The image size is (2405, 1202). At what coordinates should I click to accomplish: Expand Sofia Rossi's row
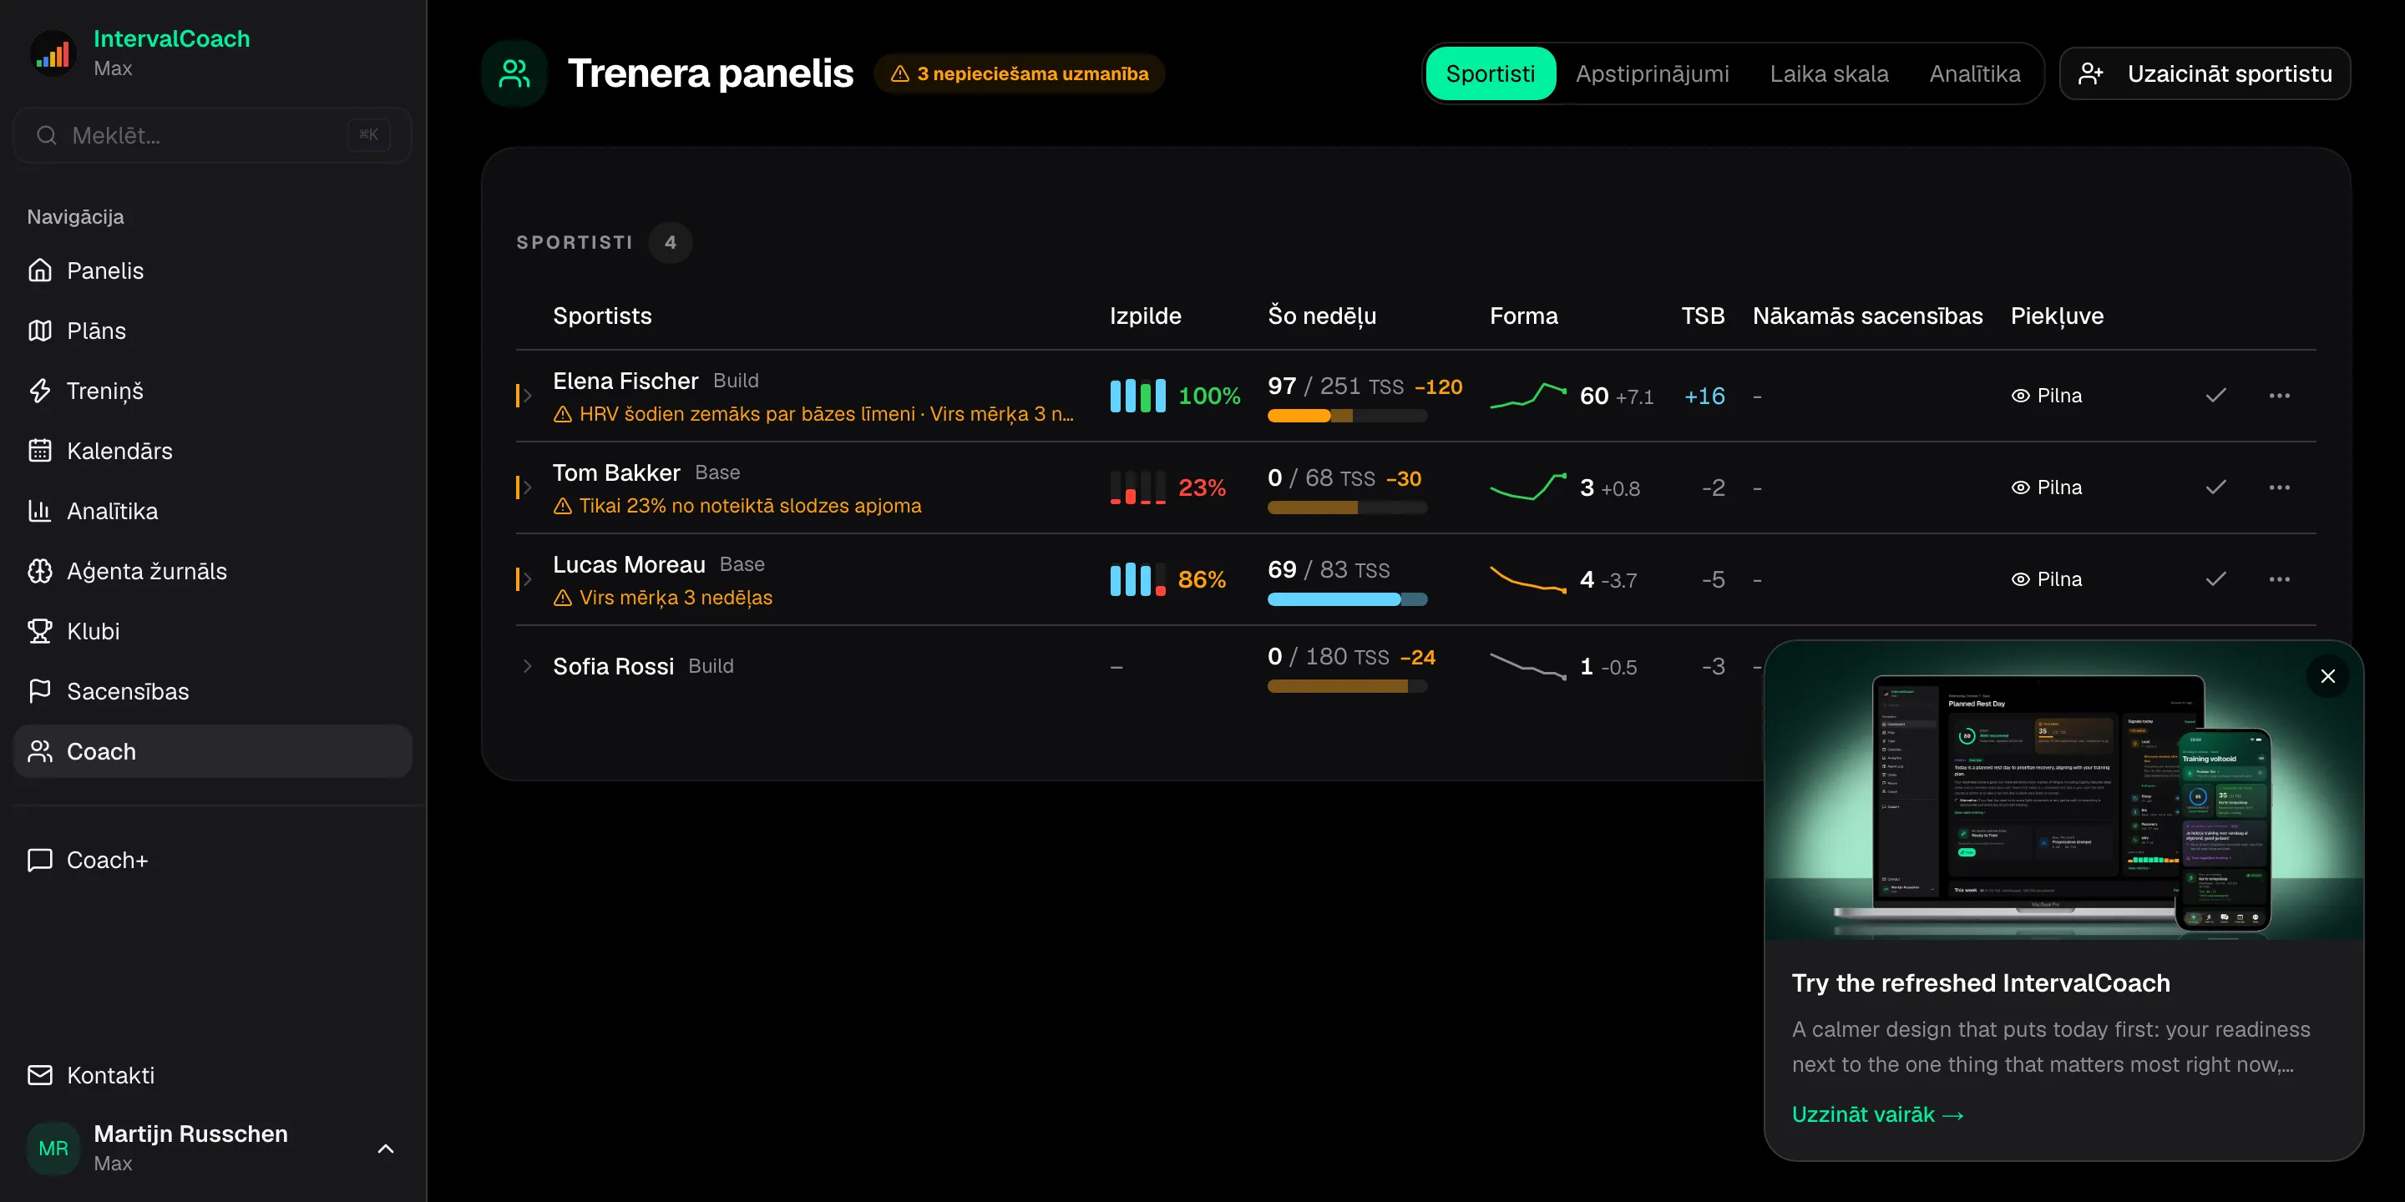527,666
